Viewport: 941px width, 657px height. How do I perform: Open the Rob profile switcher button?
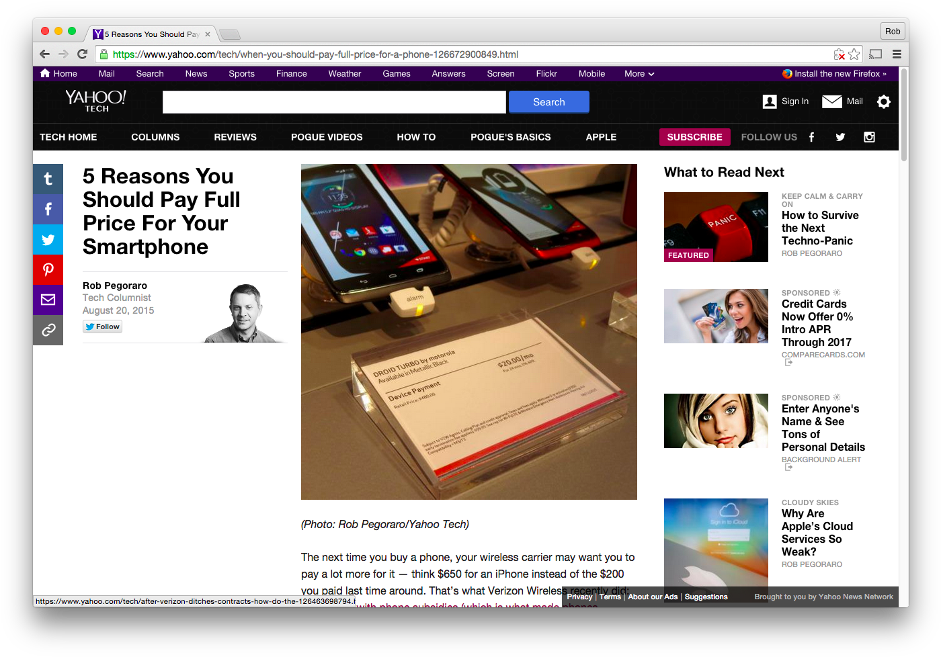pyautogui.click(x=893, y=31)
